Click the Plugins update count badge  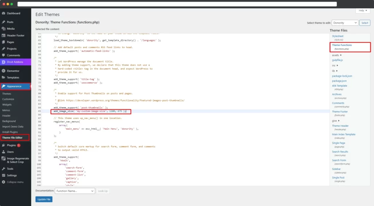tap(19, 145)
